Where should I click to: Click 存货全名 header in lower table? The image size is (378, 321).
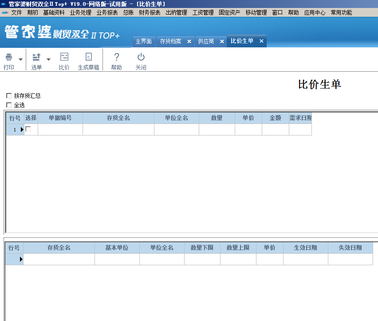pyautogui.click(x=59, y=248)
